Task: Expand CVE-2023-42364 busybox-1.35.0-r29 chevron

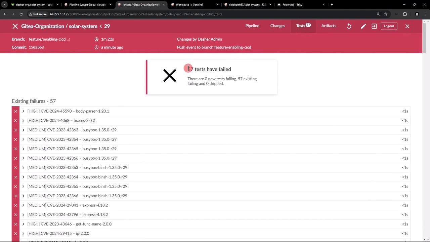Action: [x=23, y=139]
